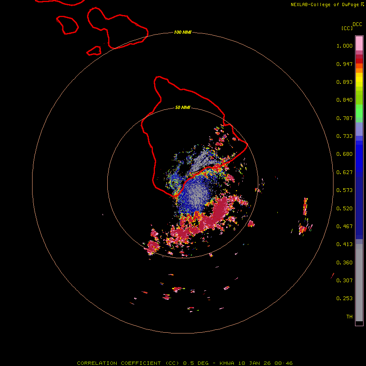366x366 pixels.
Task: Click the TH threshold label on the scale
Action: click(x=349, y=317)
